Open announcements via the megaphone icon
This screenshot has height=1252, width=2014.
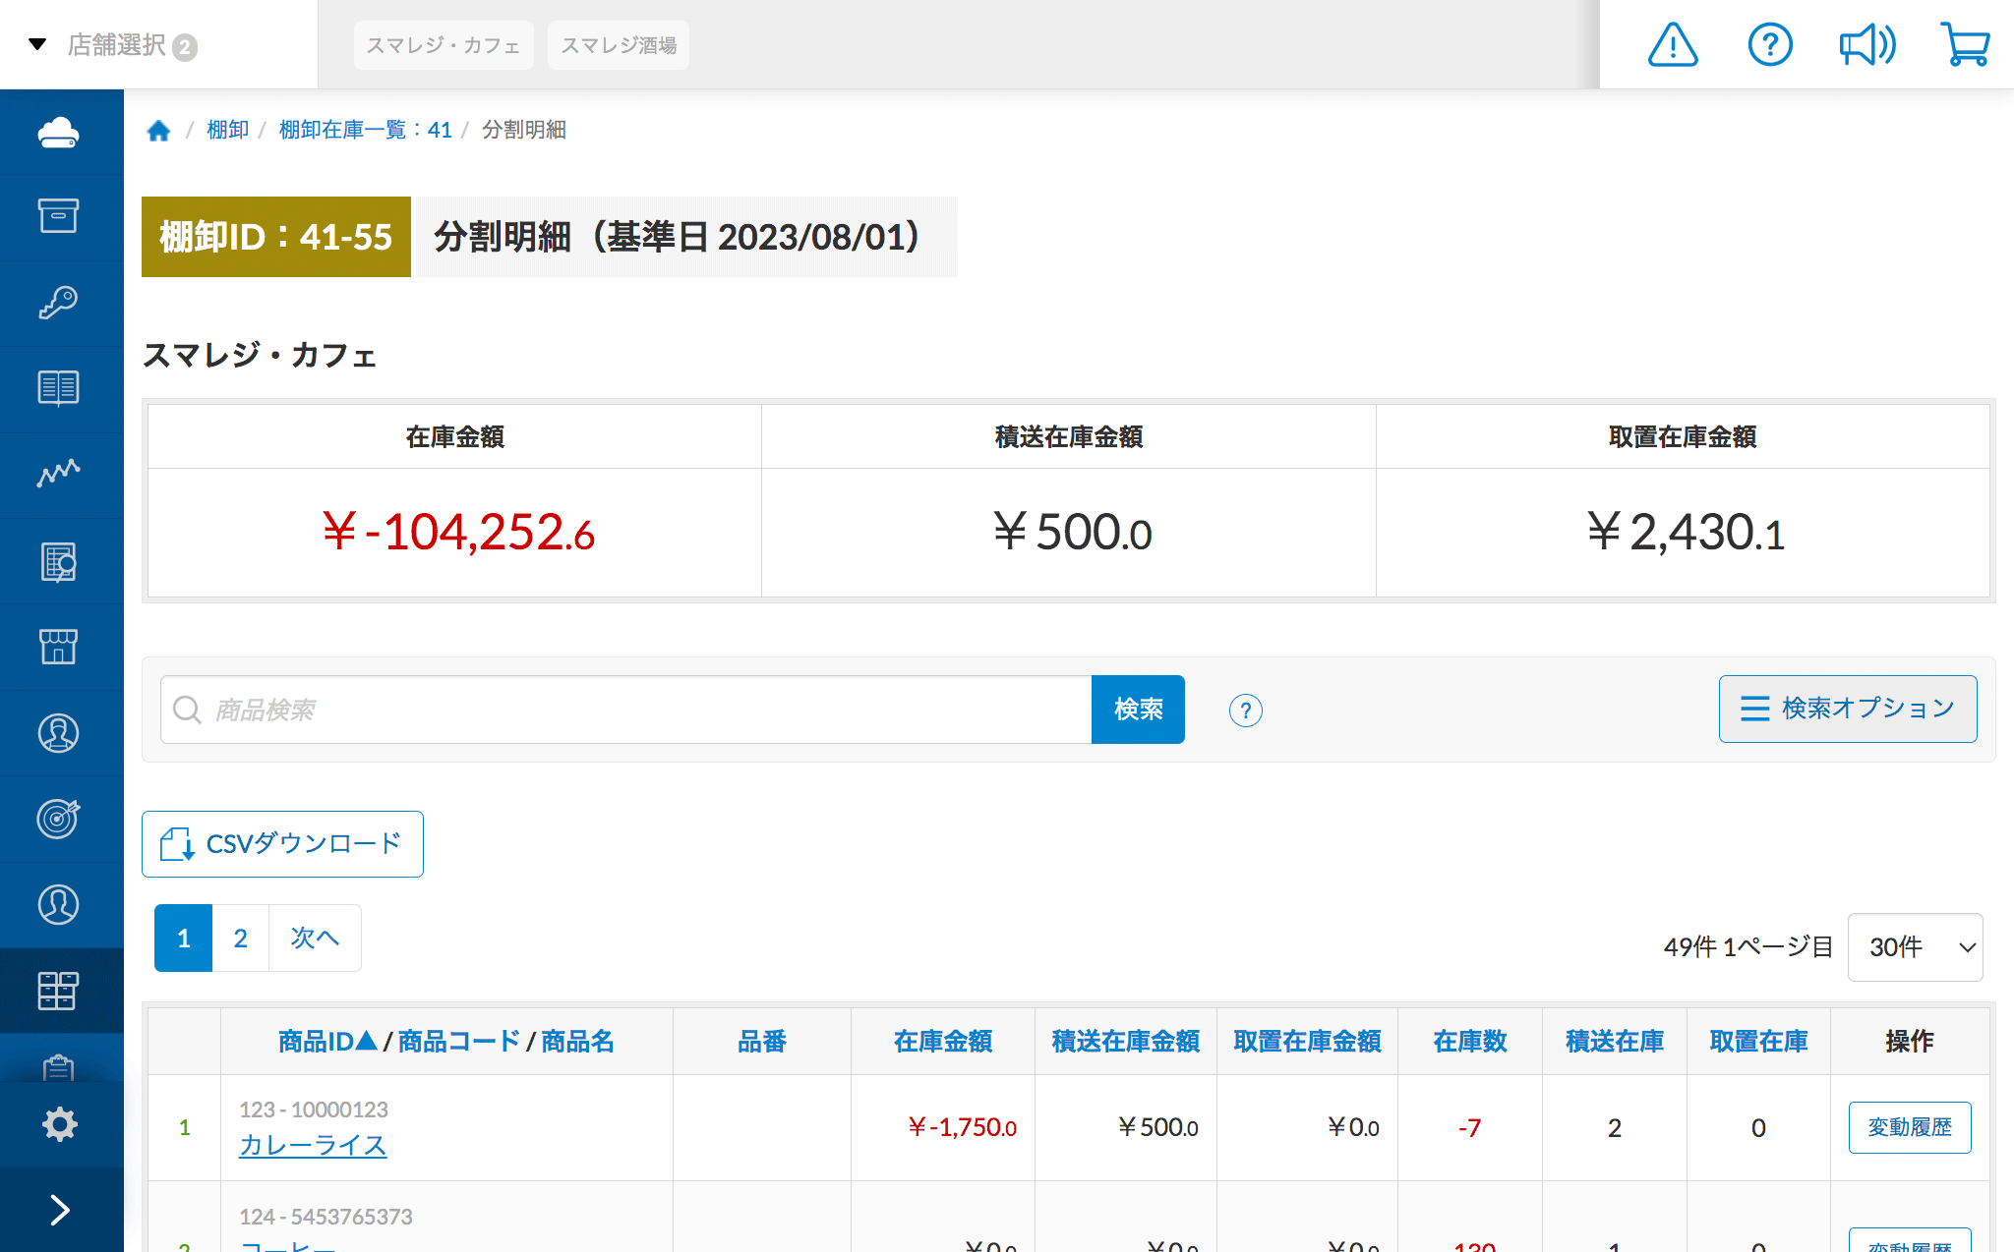pyautogui.click(x=1866, y=44)
